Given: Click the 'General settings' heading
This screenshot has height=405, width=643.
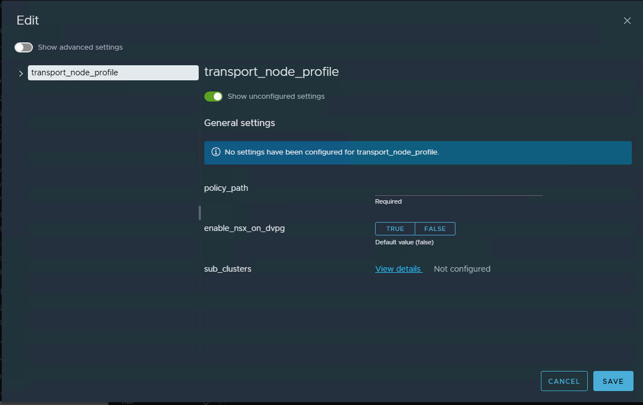Looking at the screenshot, I should click(x=239, y=123).
